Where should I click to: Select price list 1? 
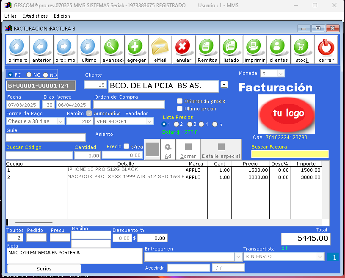point(164,124)
